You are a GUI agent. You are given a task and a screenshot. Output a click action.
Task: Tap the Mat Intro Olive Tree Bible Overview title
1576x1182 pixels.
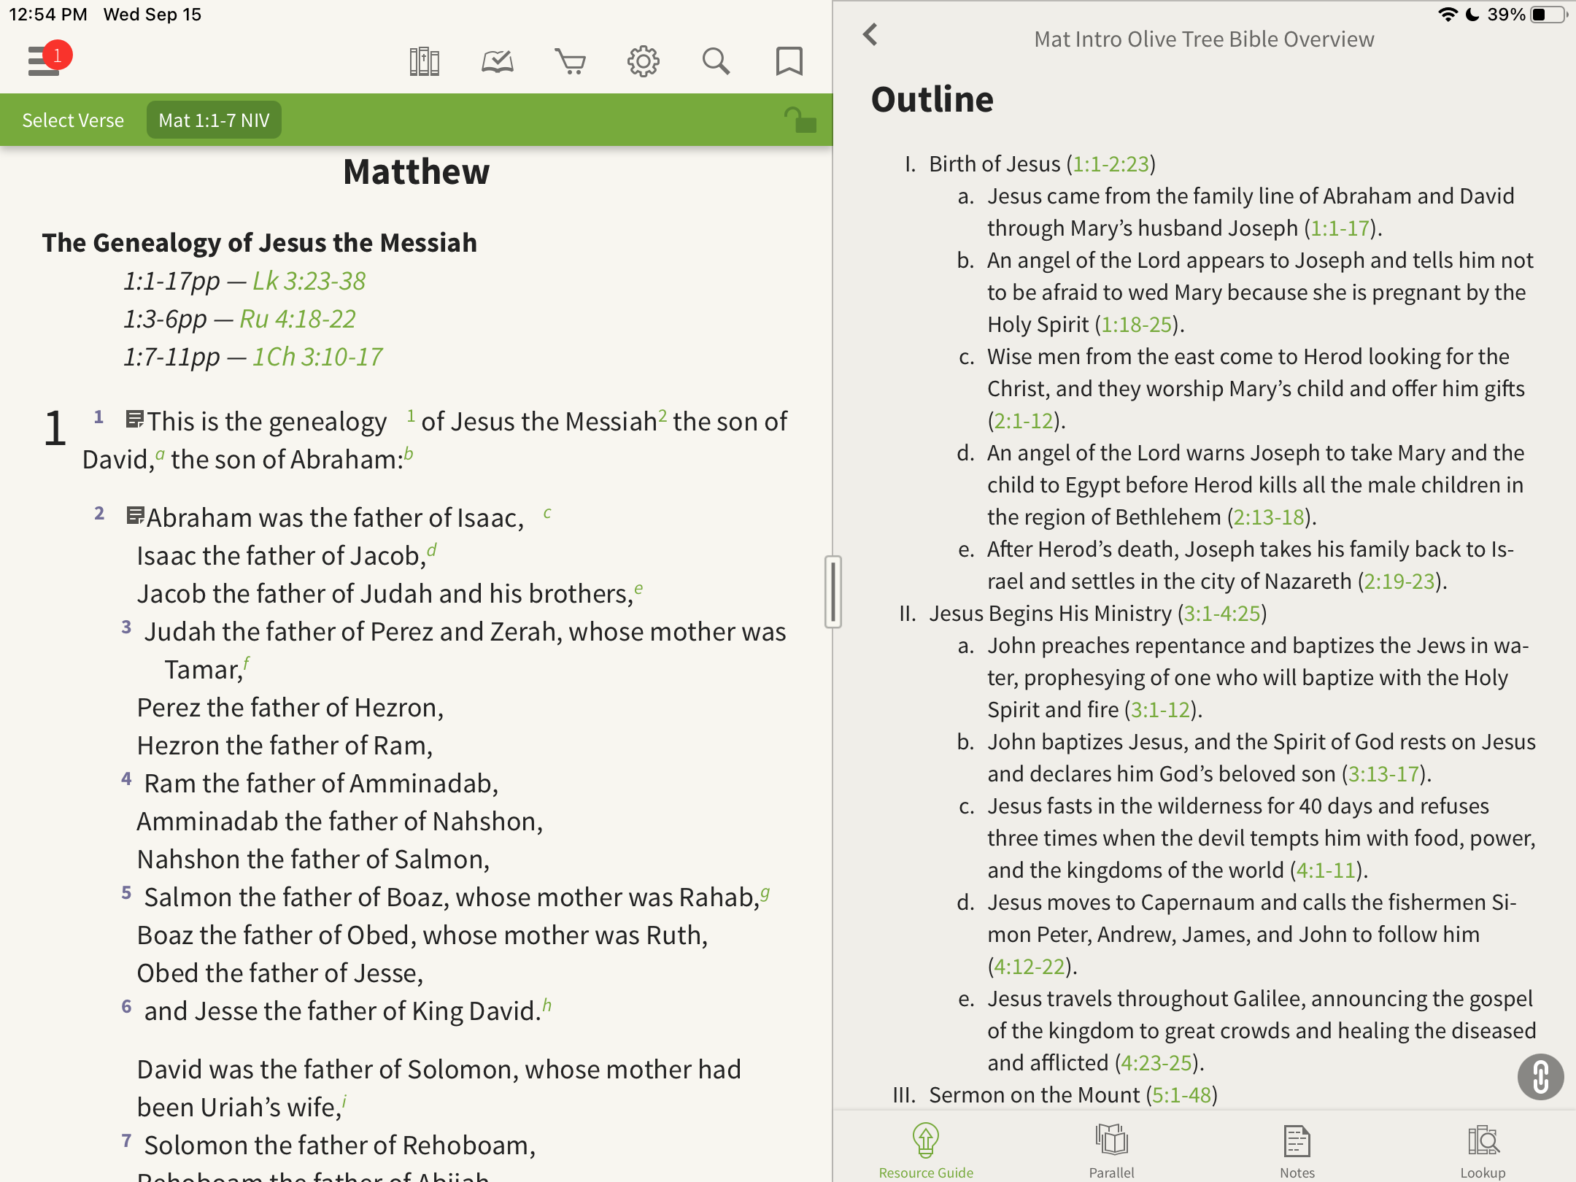[x=1204, y=39]
